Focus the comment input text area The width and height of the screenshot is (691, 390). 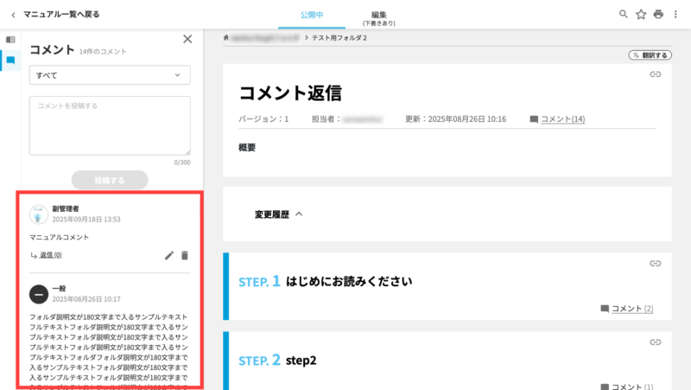pyautogui.click(x=110, y=125)
